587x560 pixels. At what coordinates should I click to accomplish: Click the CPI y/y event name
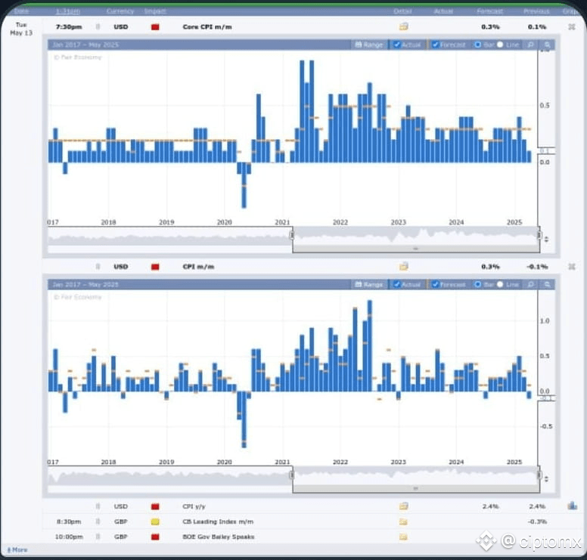click(194, 506)
